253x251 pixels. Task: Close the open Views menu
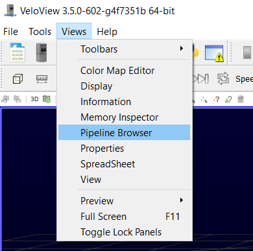pyautogui.click(x=74, y=31)
